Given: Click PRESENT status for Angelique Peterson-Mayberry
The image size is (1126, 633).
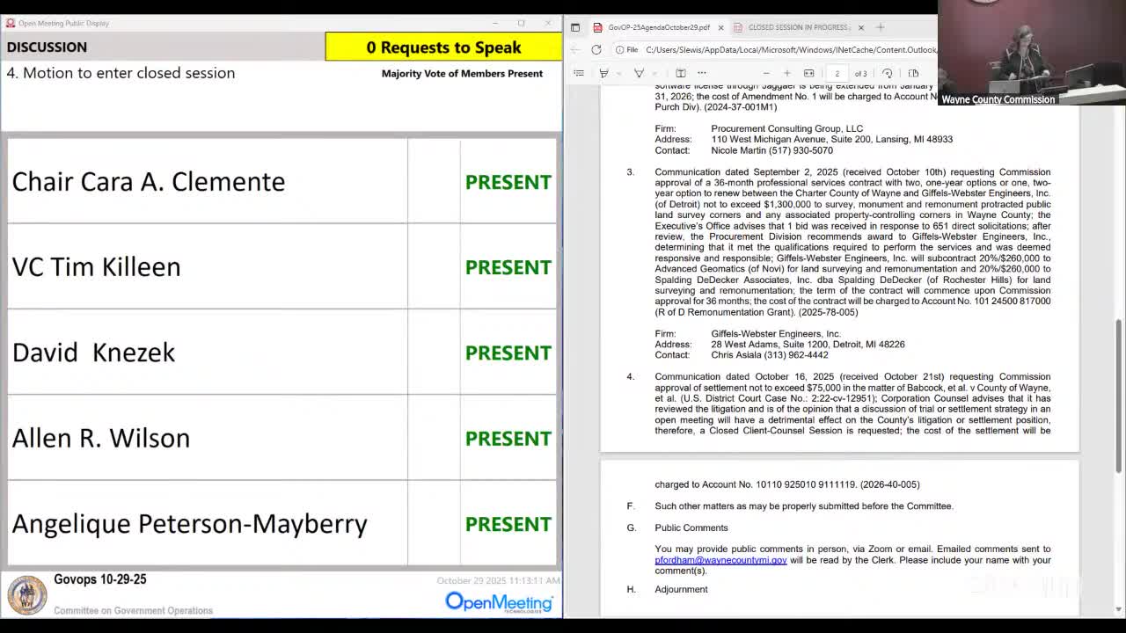Looking at the screenshot, I should [508, 524].
